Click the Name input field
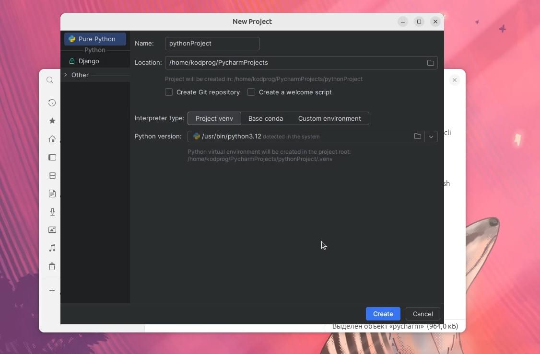This screenshot has width=540, height=354. 212,43
